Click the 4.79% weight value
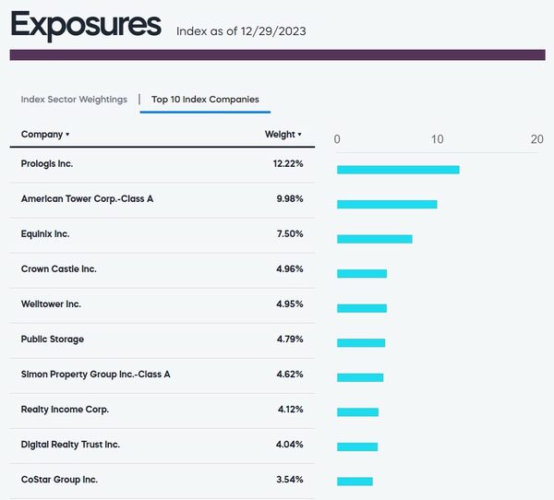This screenshot has height=500, width=554. pyautogui.click(x=290, y=339)
